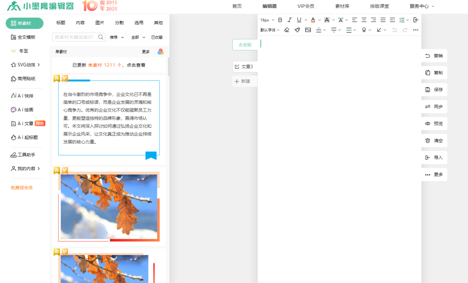Open the 默认字体 font family dropdown

point(270,30)
